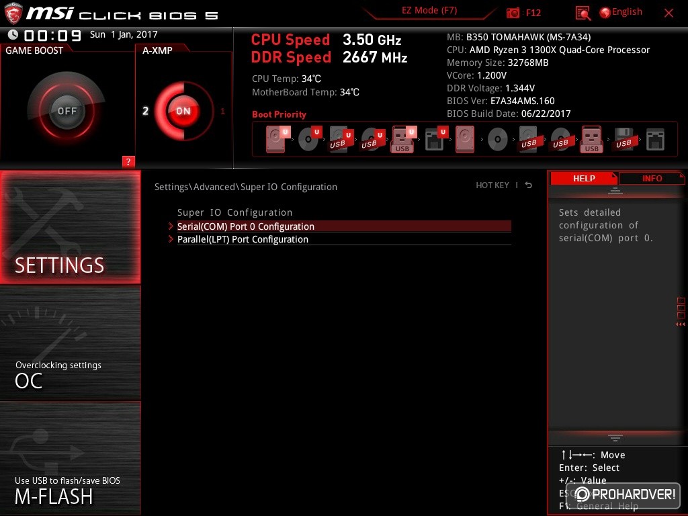Click the Super IO Configuration heading
The width and height of the screenshot is (688, 516).
tap(234, 212)
